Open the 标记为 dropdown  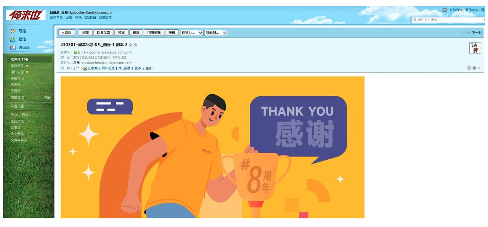[x=192, y=33]
